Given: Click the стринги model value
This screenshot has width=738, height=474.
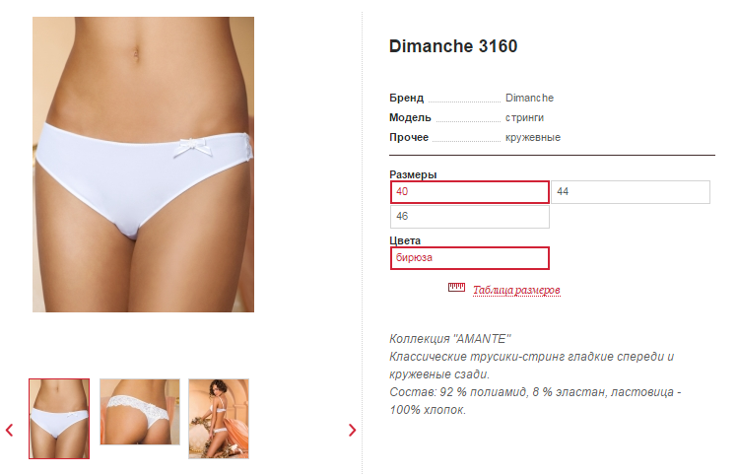Looking at the screenshot, I should tap(524, 117).
